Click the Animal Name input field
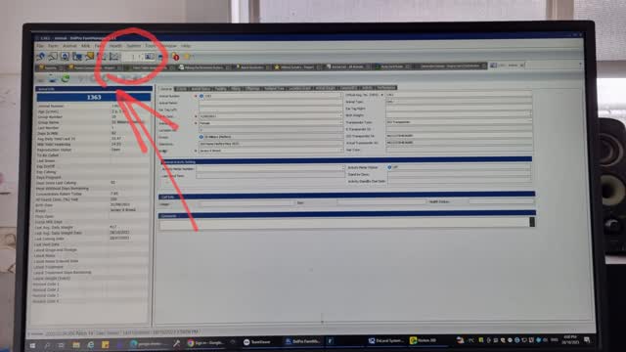The width and height of the screenshot is (626, 352). click(271, 103)
